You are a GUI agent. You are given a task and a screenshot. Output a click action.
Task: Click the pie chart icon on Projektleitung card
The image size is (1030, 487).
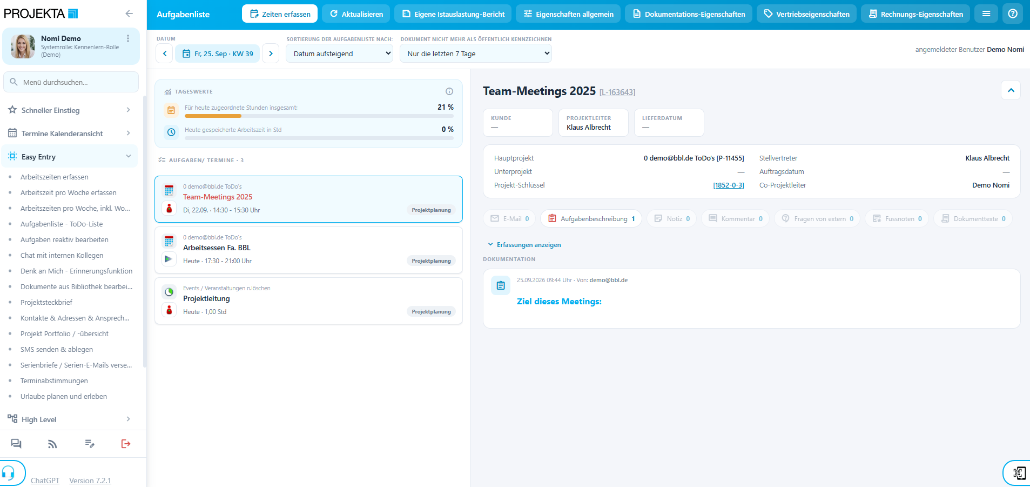(x=169, y=292)
